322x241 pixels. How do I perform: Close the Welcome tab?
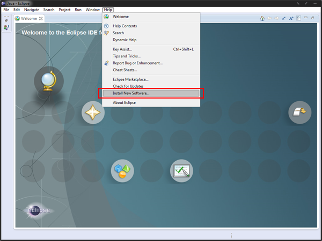click(41, 18)
